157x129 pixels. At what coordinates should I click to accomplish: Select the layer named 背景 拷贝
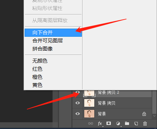[106, 103]
